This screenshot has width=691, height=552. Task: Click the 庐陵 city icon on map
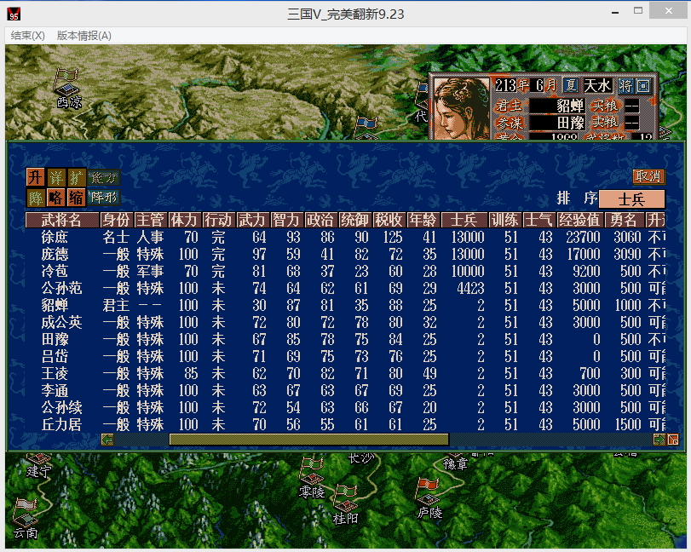(x=428, y=492)
